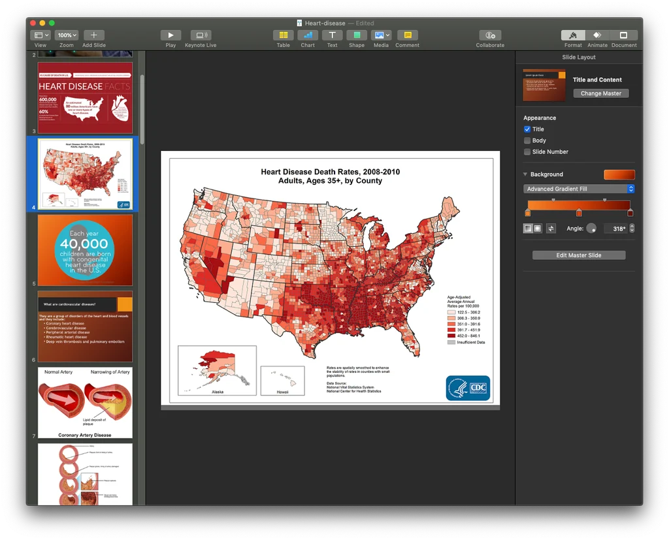Image resolution: width=669 pixels, height=540 pixels.
Task: Select the right dark red gradient stop
Action: (630, 213)
